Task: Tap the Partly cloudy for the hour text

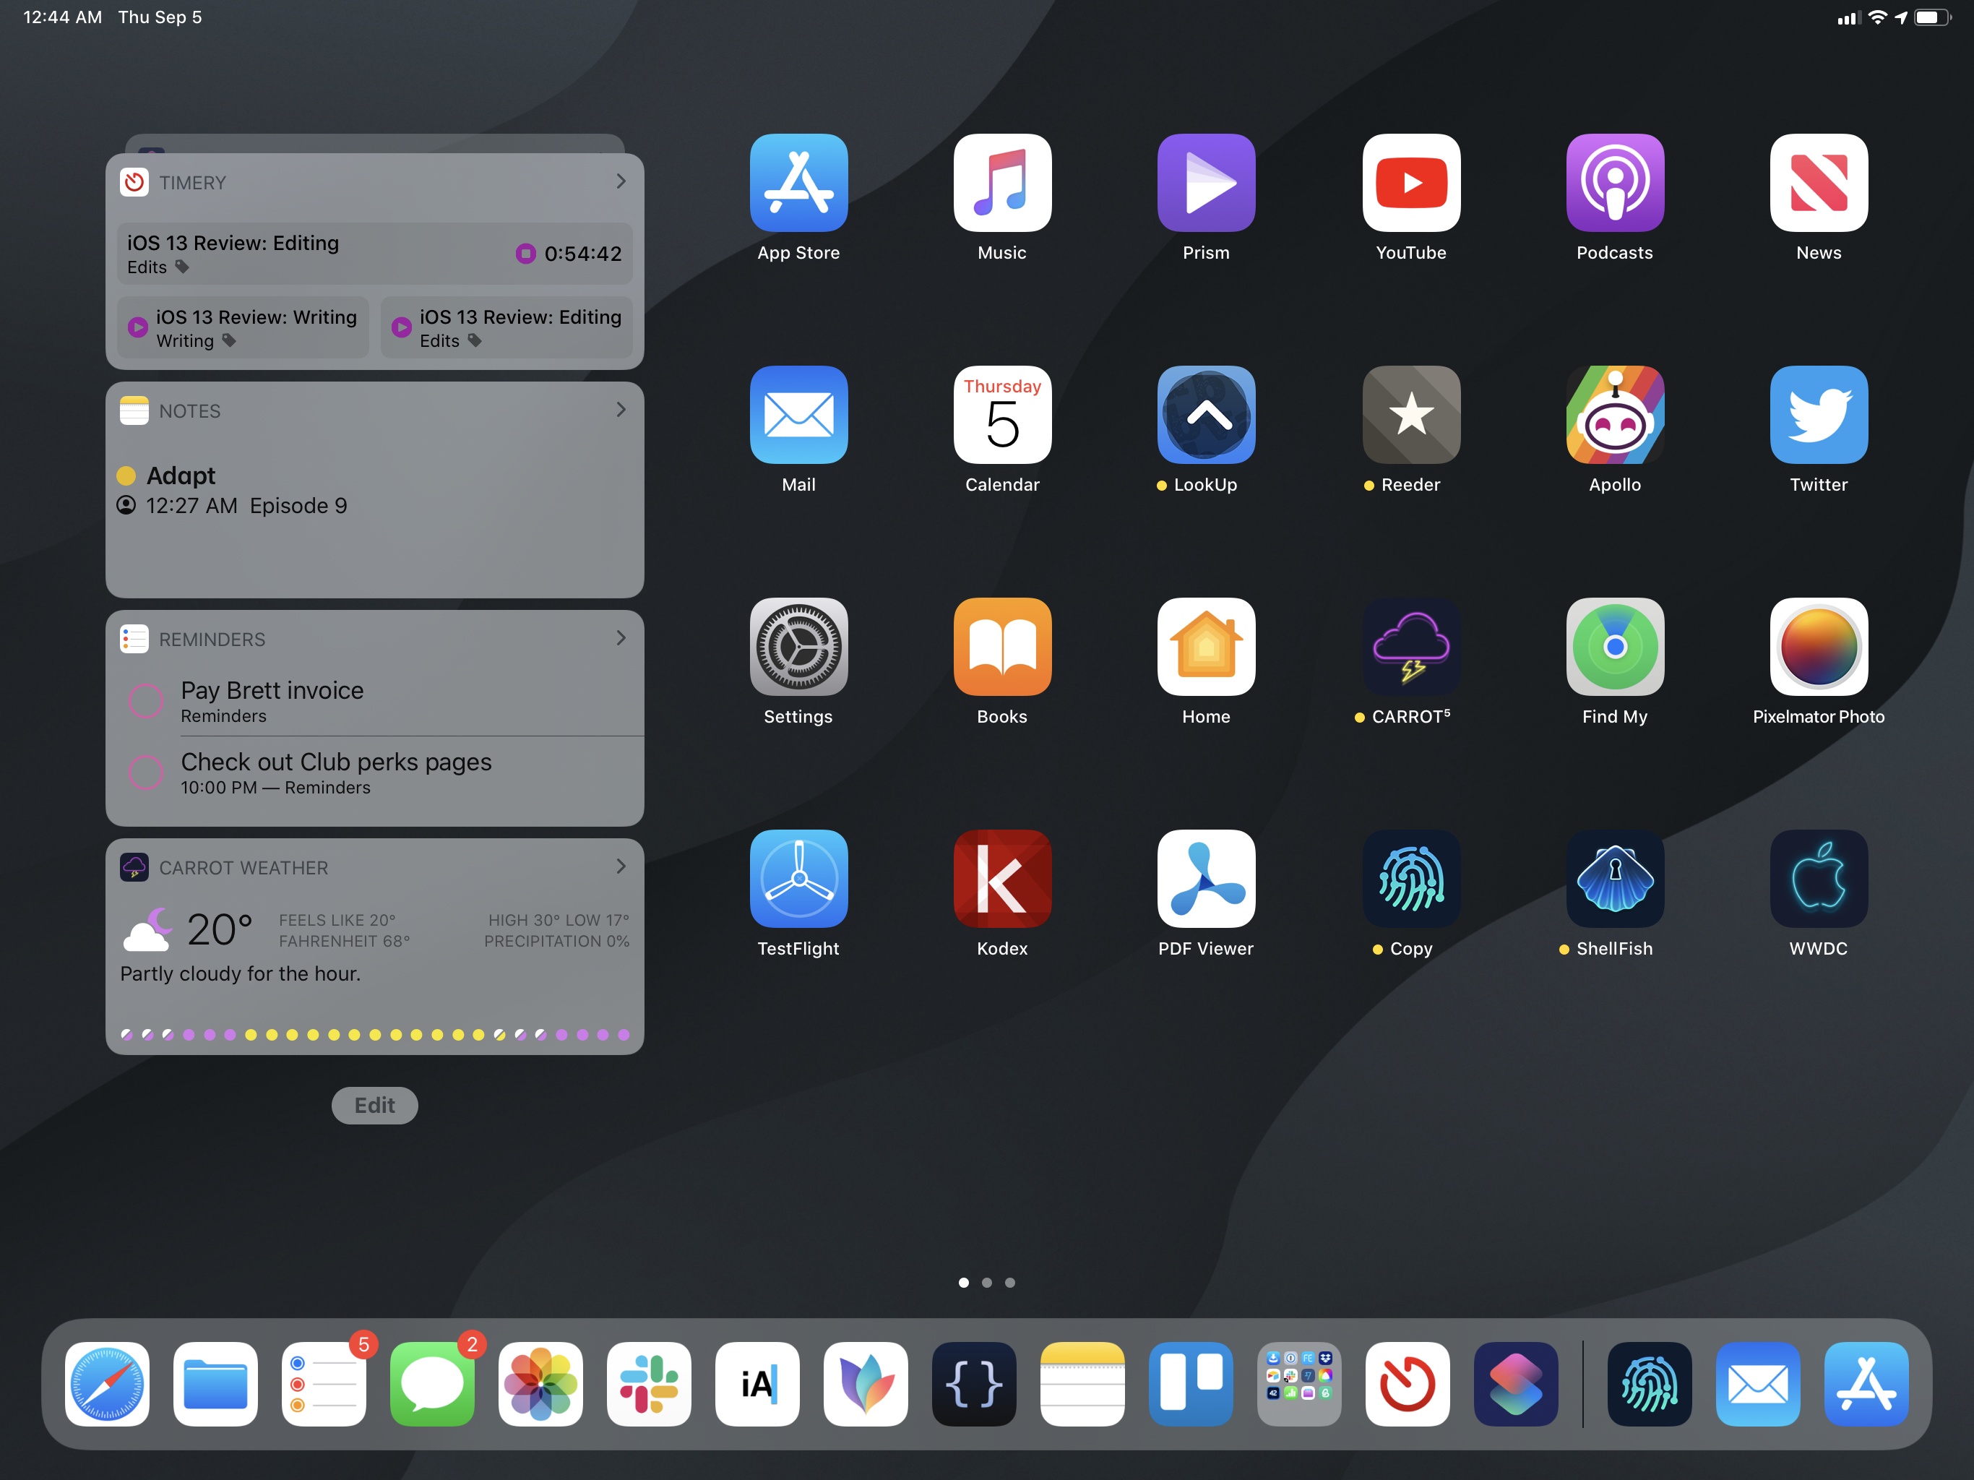Action: coord(241,974)
